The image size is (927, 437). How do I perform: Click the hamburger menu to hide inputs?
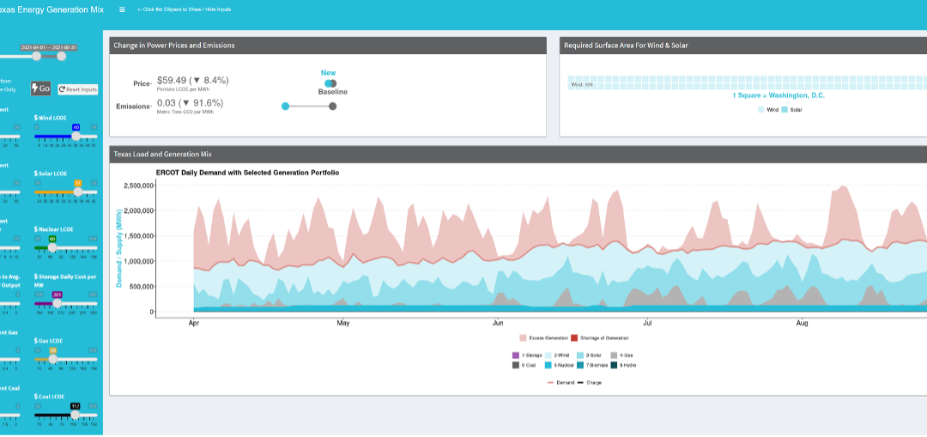point(122,9)
